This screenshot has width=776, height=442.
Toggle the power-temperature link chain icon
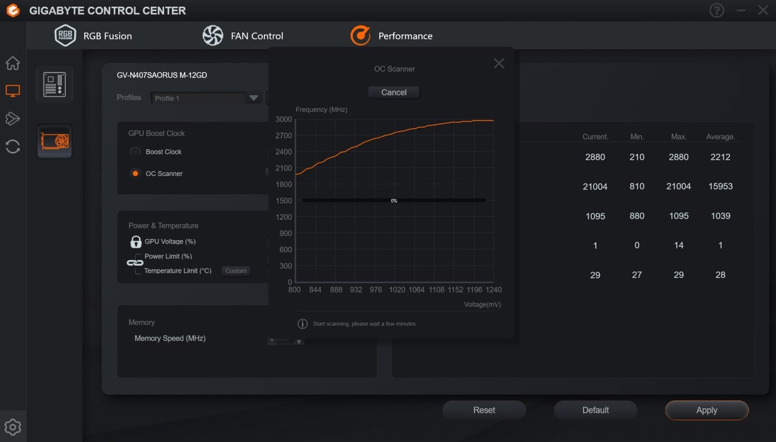pos(135,263)
